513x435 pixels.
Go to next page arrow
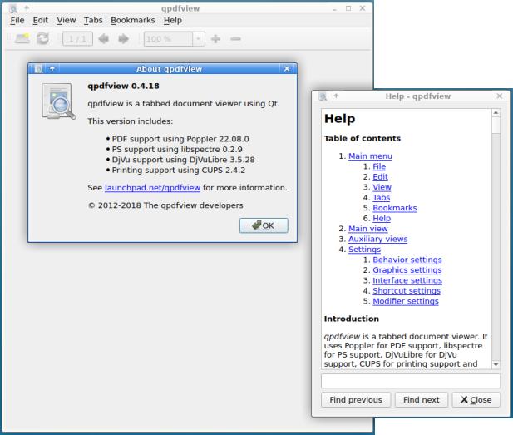click(x=123, y=39)
